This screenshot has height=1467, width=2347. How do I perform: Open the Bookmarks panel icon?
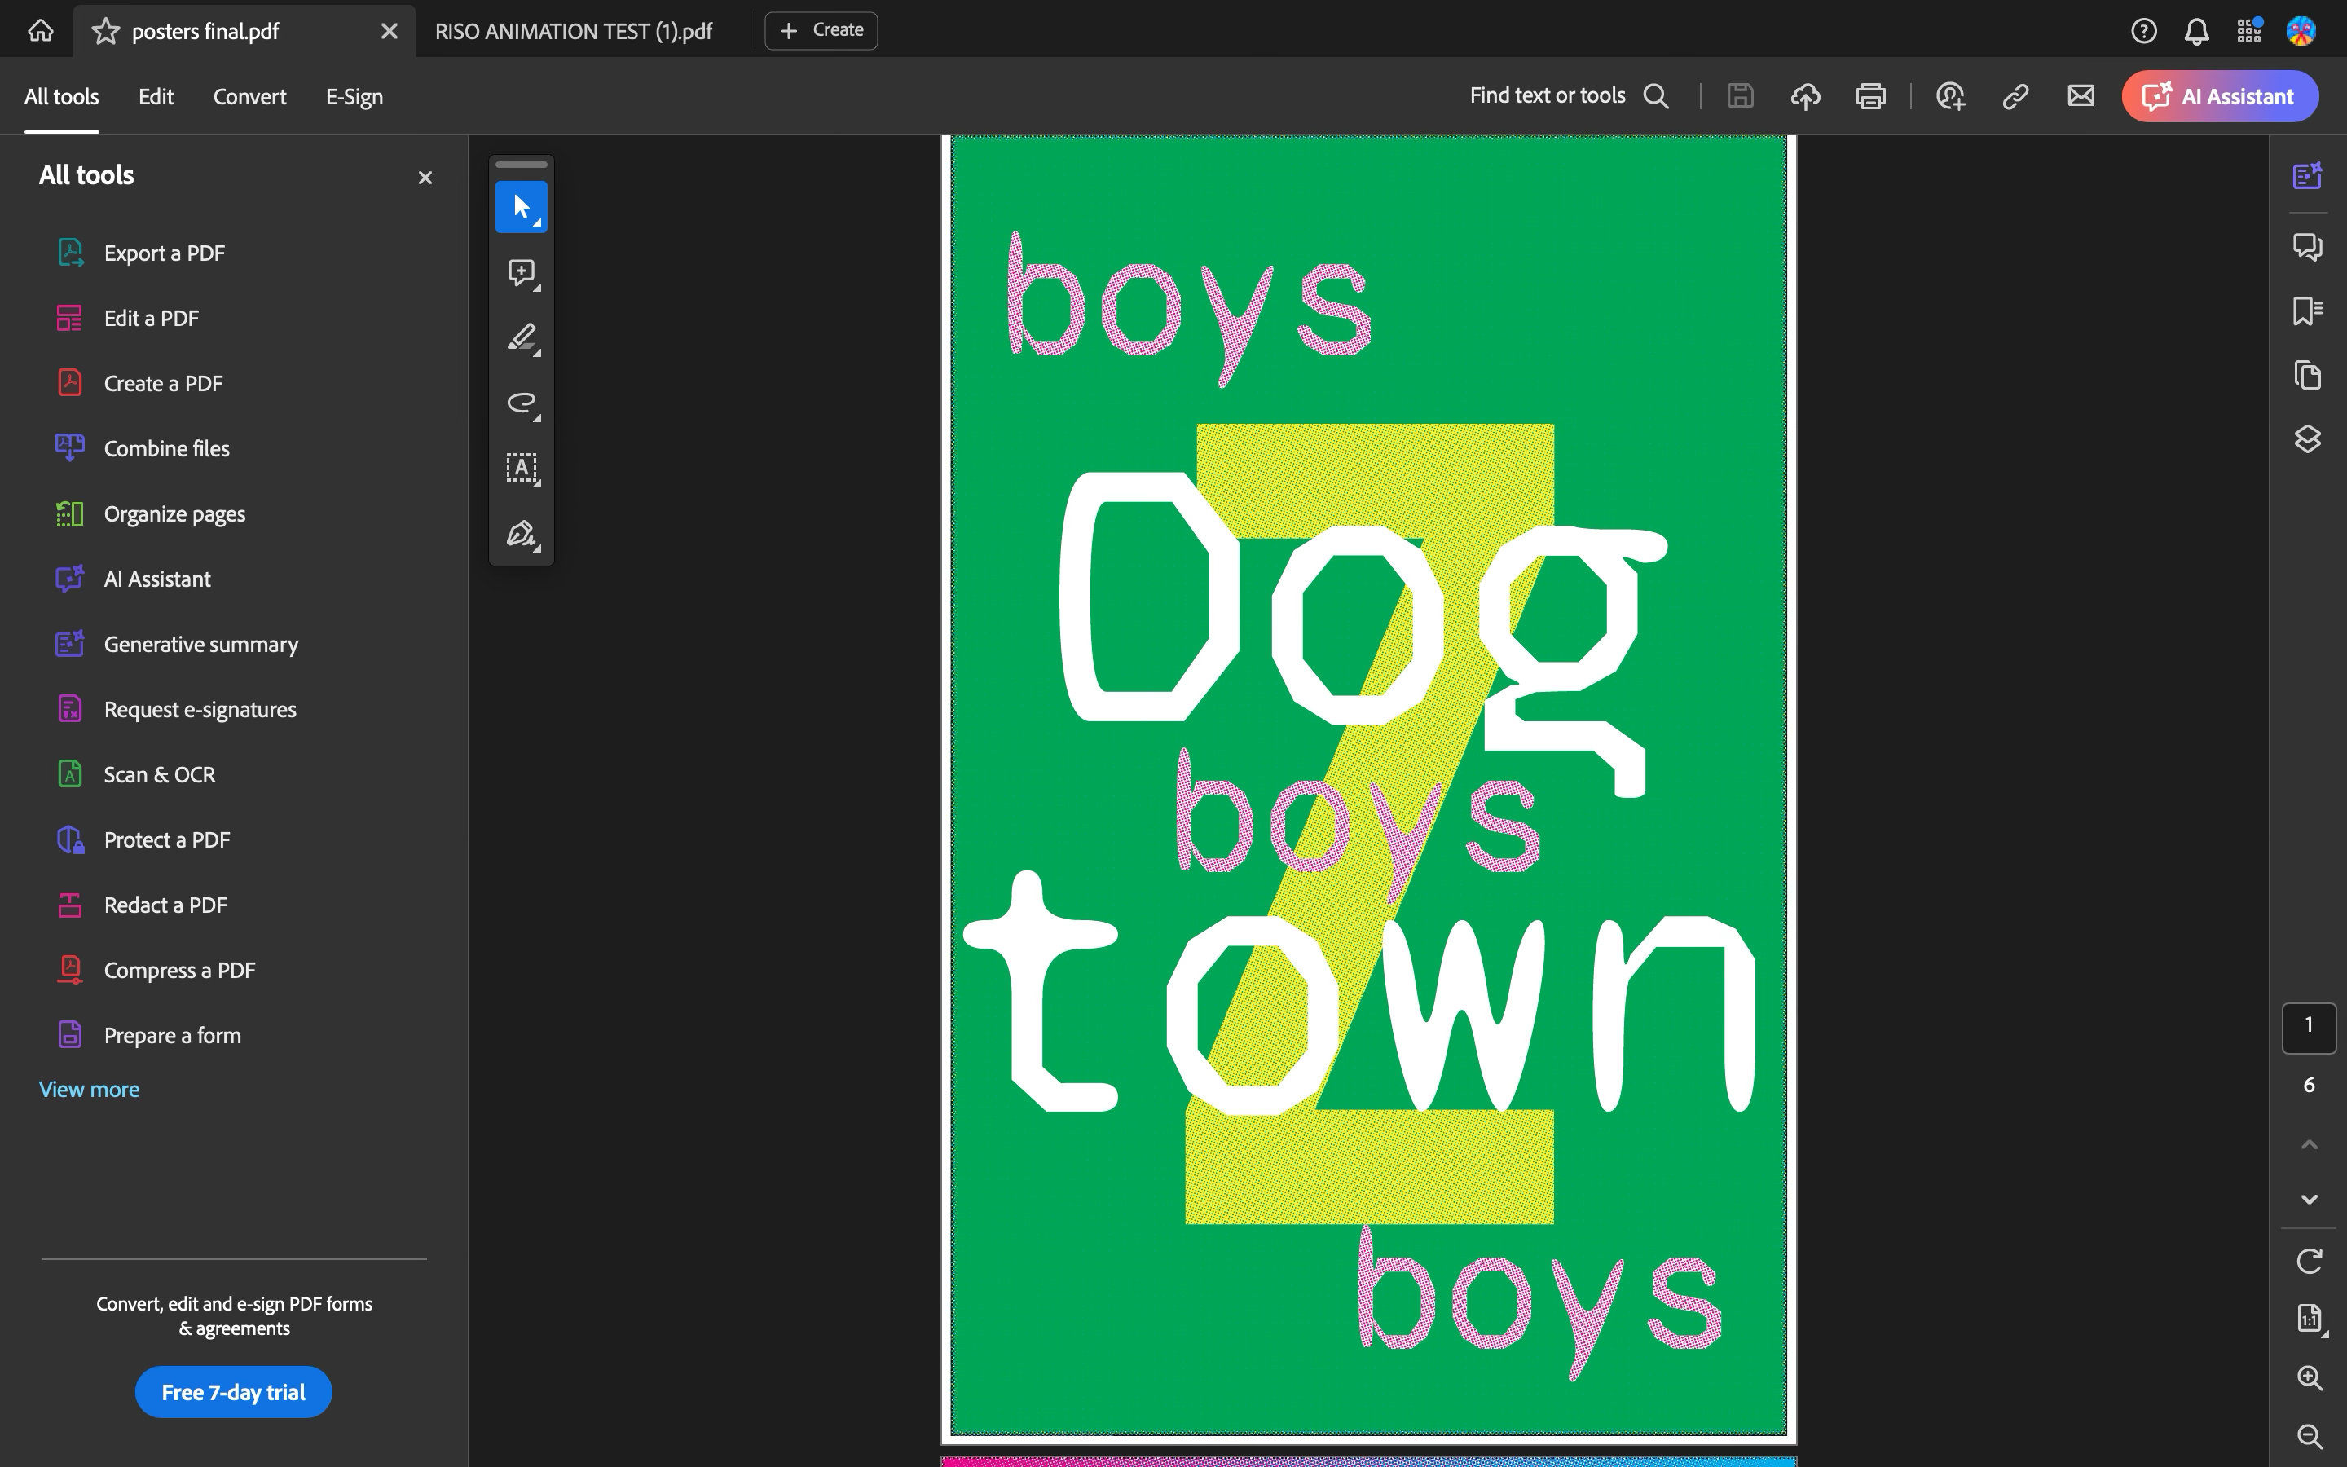2307,311
